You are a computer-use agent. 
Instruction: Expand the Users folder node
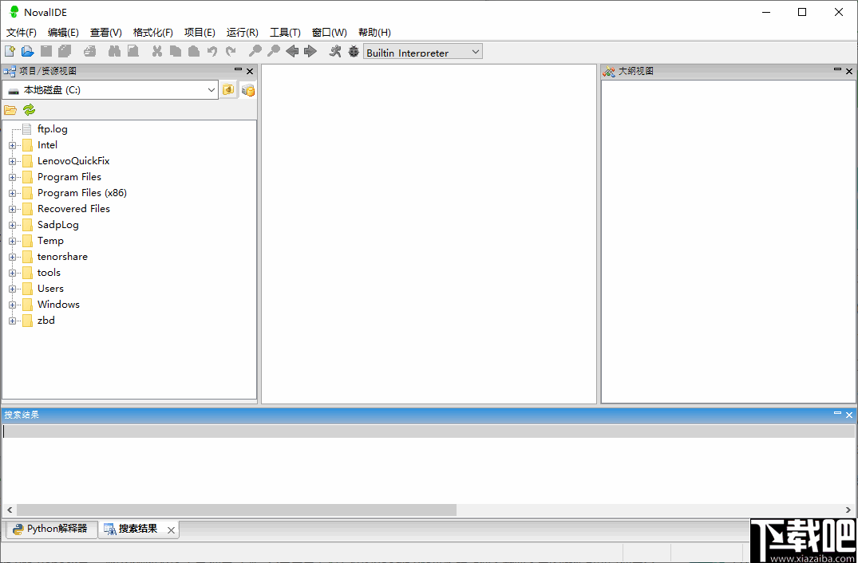pos(13,289)
